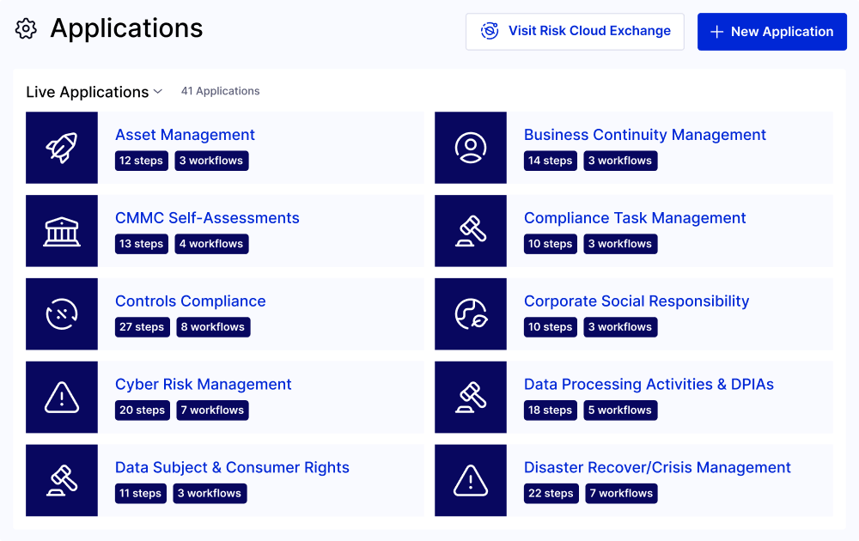Click the New Application button
The width and height of the screenshot is (859, 541).
coord(771,32)
